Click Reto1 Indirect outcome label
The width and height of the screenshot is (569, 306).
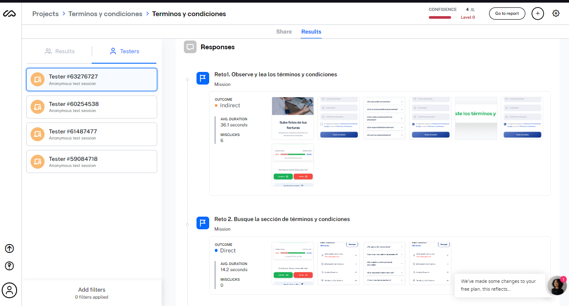pyautogui.click(x=230, y=105)
